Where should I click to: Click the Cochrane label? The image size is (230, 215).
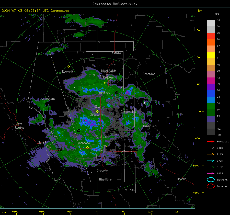[x=84, y=143]
